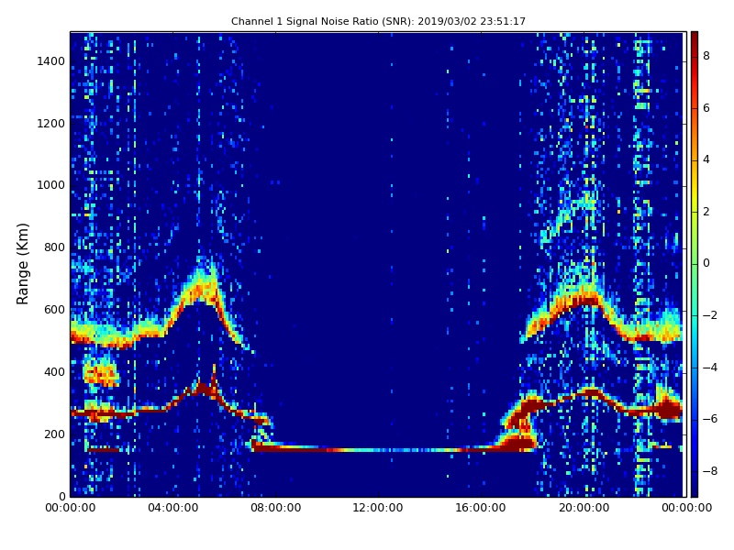Click the 16:00:00 time axis label
The height and width of the screenshot is (550, 734).
point(481,508)
